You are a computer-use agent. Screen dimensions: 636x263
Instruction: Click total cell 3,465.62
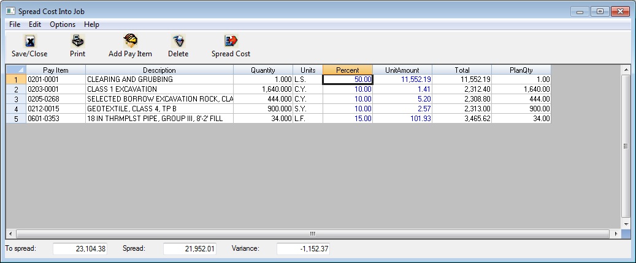(462, 119)
